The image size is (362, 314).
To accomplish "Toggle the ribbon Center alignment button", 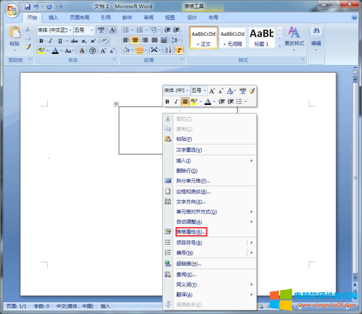I will 135,40.
